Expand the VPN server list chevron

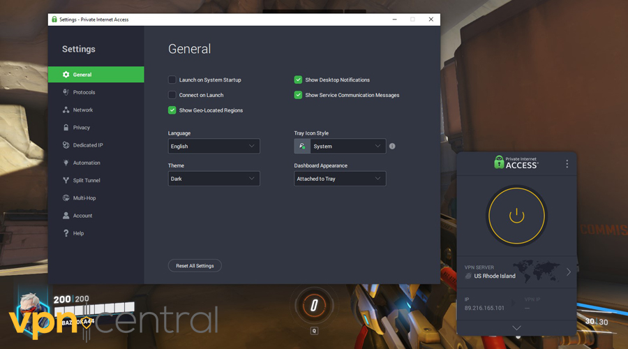click(x=568, y=272)
